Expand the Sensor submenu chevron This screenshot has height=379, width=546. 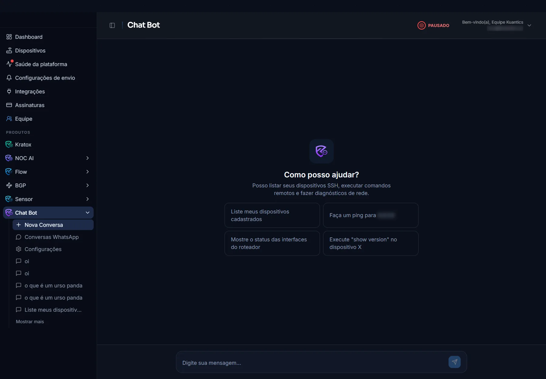[87, 199]
